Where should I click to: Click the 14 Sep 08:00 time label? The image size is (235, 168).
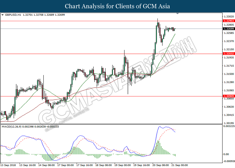coord(46,165)
